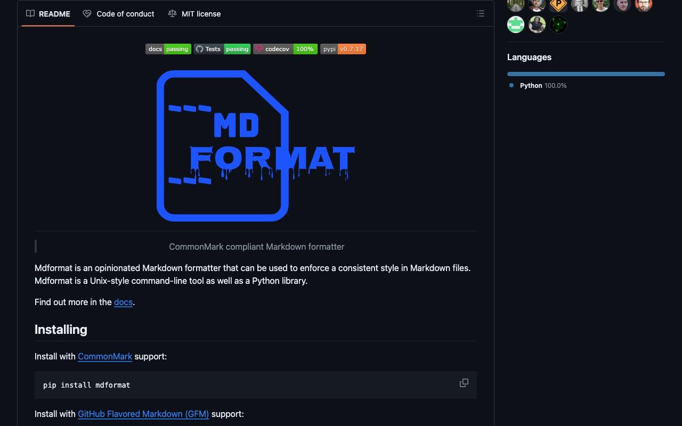
Task: Click the Python languages progress bar
Action: (x=586, y=74)
